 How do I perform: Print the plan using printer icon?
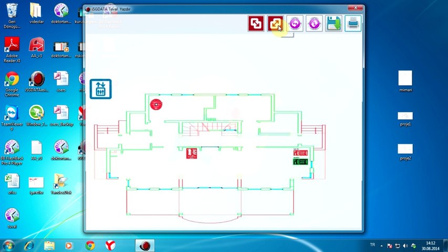point(353,24)
